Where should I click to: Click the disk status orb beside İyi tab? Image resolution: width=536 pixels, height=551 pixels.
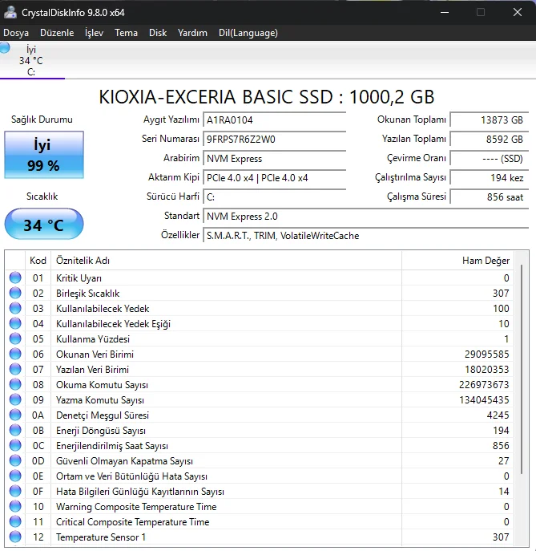coord(5,49)
